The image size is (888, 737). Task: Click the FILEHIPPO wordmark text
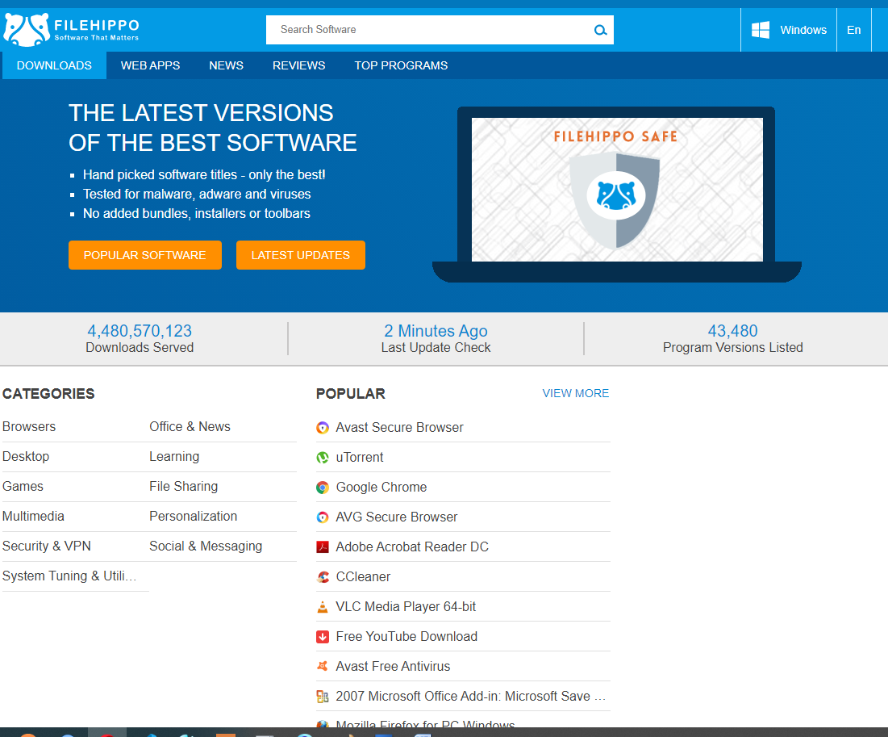[x=97, y=26]
